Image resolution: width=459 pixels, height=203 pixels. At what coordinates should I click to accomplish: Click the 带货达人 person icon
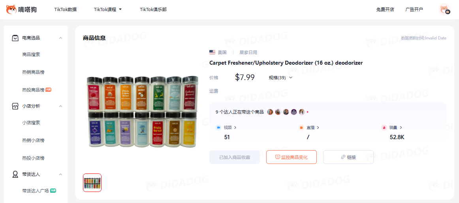15,174
